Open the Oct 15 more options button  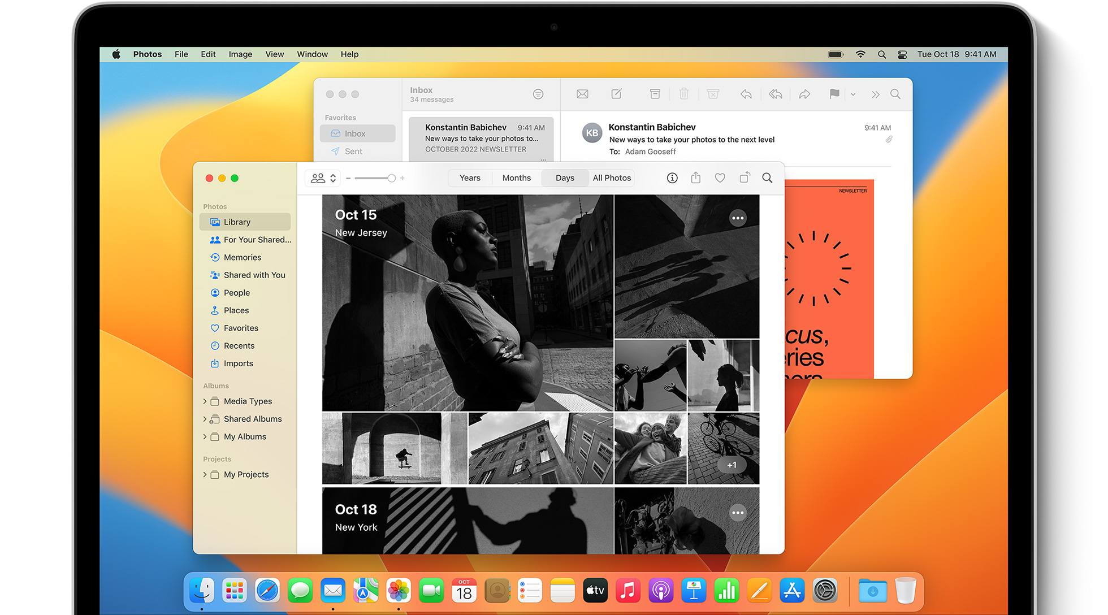click(738, 218)
